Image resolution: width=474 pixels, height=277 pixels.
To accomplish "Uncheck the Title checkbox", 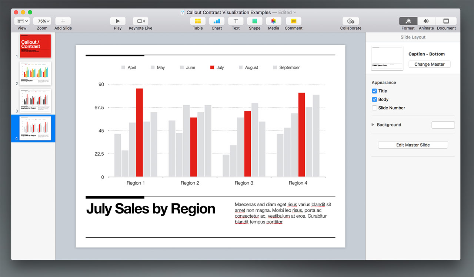I will click(374, 91).
